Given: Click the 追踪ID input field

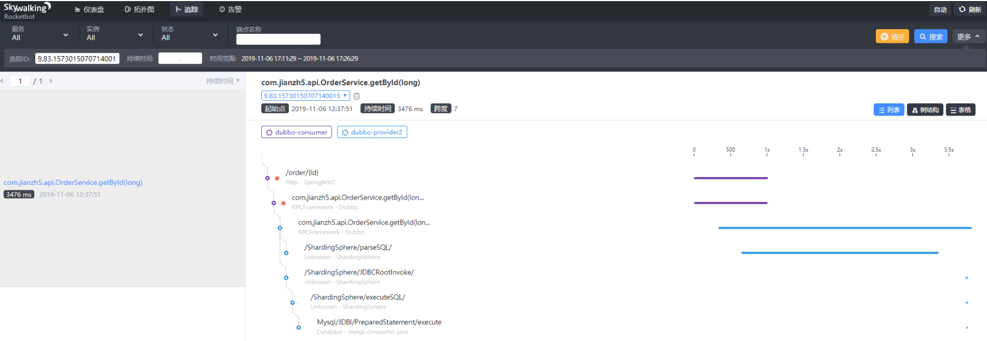Looking at the screenshot, I should (x=77, y=58).
